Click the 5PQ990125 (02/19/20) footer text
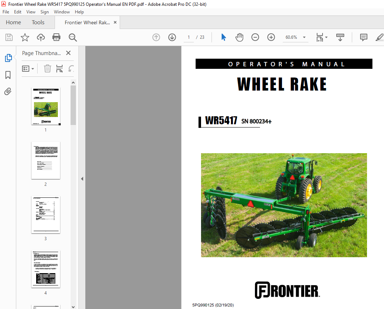 (x=213, y=305)
